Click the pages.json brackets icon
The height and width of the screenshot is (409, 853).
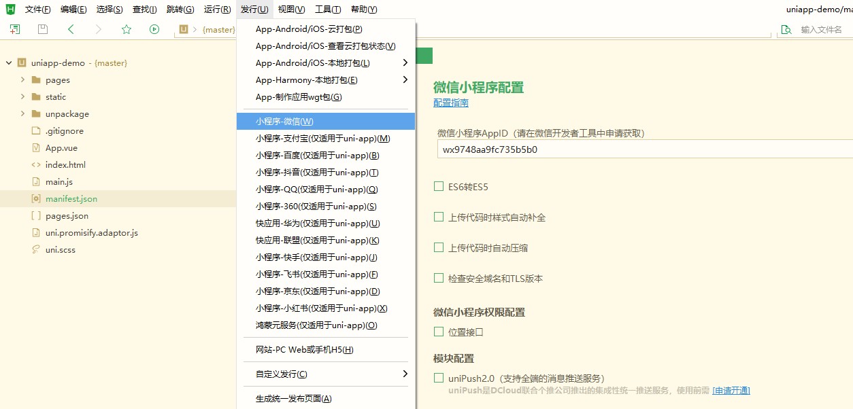pos(36,216)
